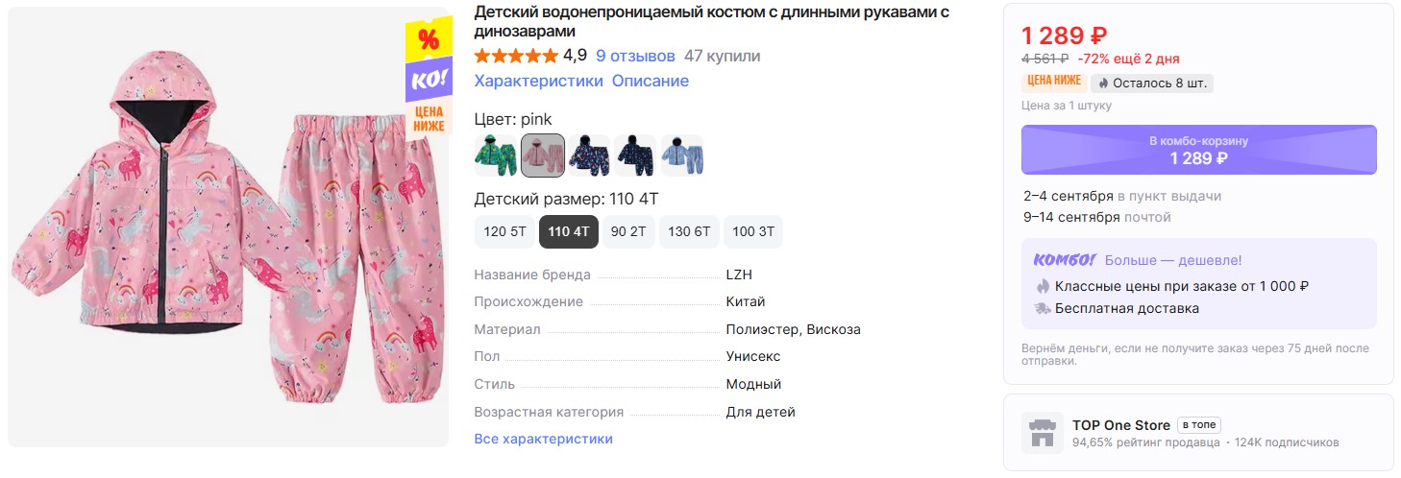Select size 90 2T
This screenshot has height=478, width=1401.
click(x=628, y=232)
